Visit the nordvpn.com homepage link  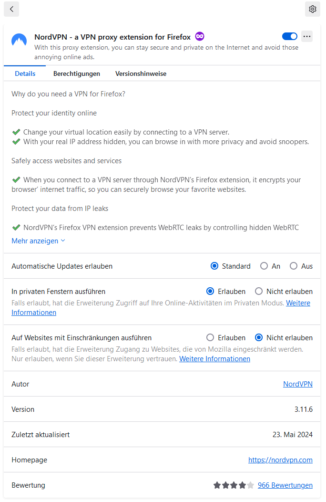click(280, 460)
